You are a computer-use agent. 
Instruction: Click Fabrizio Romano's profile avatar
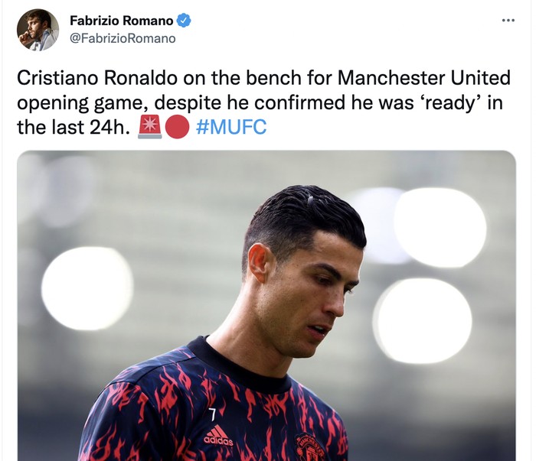38,30
